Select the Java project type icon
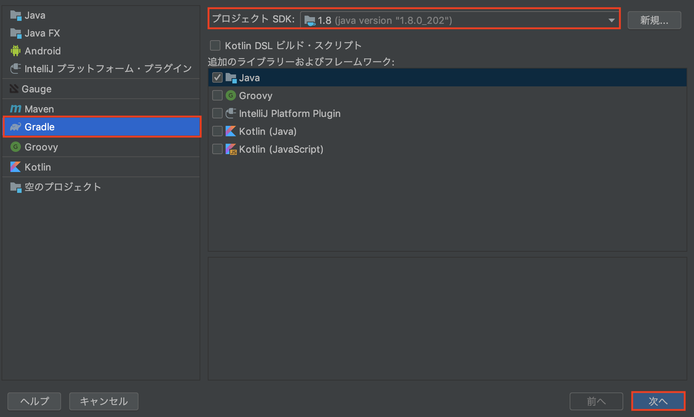Image resolution: width=694 pixels, height=417 pixels. (x=16, y=15)
